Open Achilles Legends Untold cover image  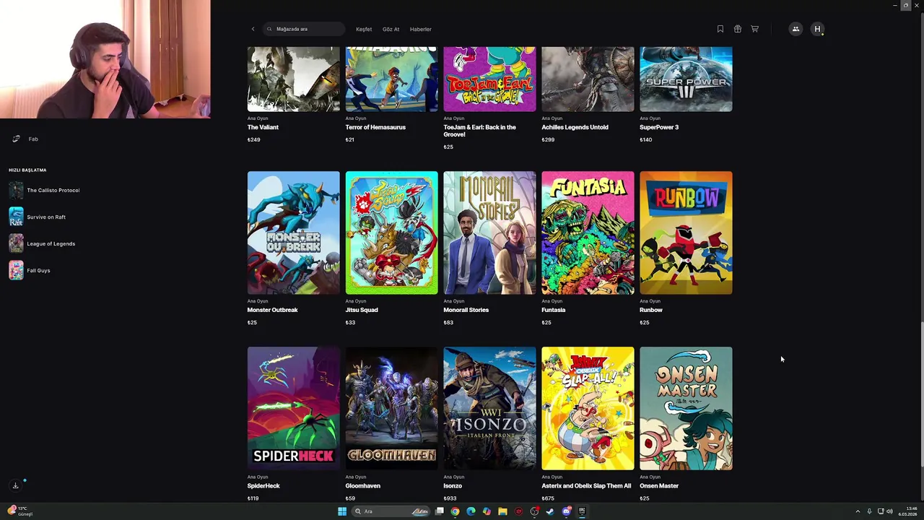click(588, 79)
